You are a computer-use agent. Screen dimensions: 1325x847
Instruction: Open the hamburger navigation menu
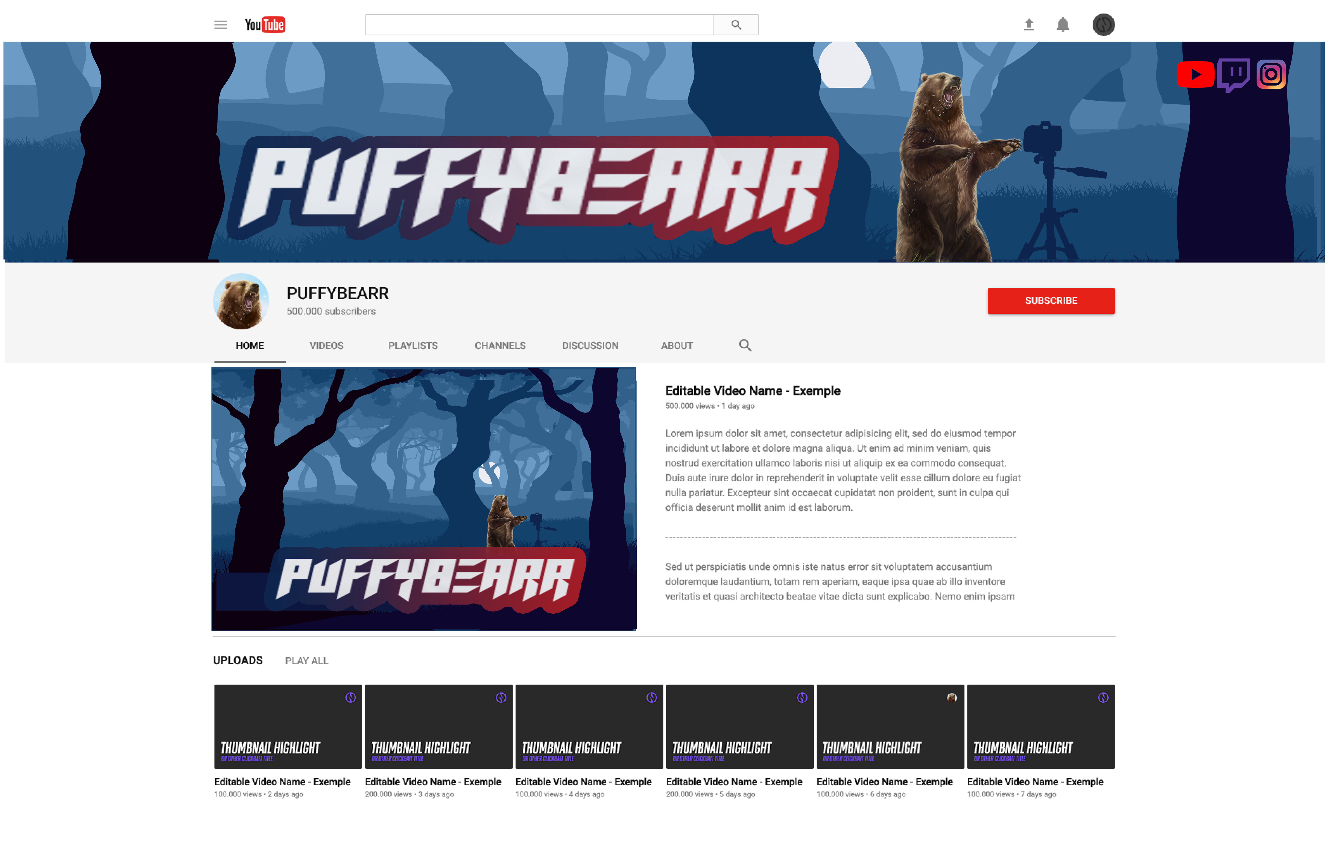pos(221,25)
